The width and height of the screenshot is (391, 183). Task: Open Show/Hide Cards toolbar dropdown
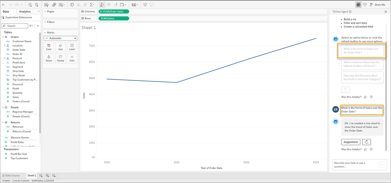(134, 5)
